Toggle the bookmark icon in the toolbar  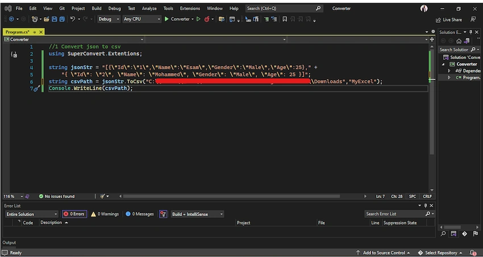[285, 19]
